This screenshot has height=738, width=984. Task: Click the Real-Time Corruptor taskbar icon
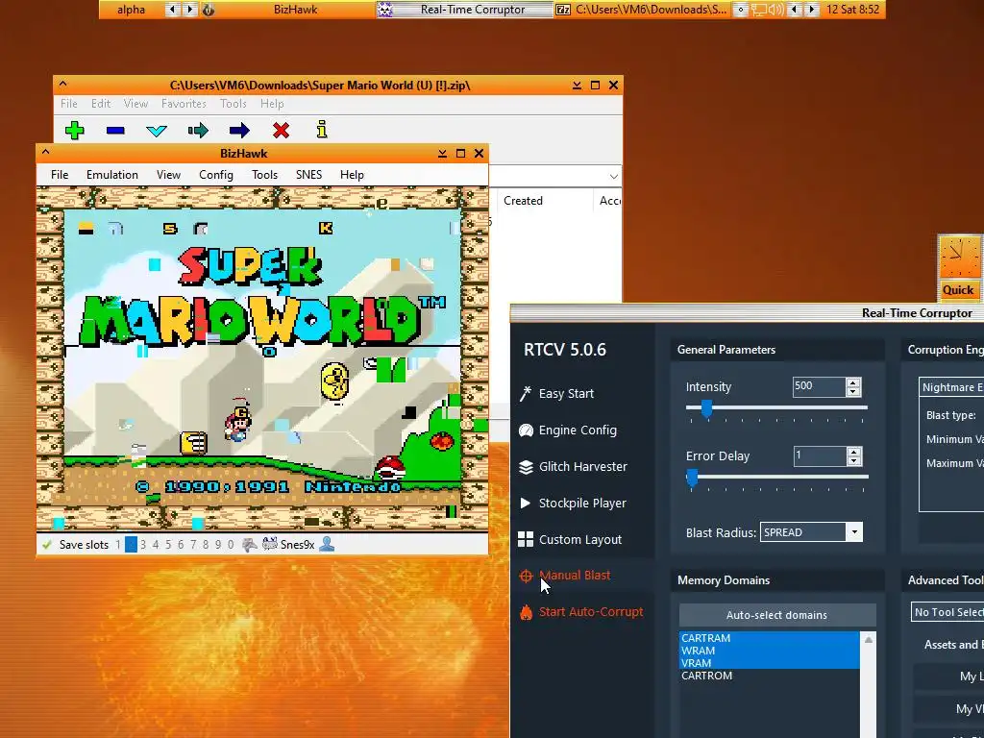(x=384, y=10)
